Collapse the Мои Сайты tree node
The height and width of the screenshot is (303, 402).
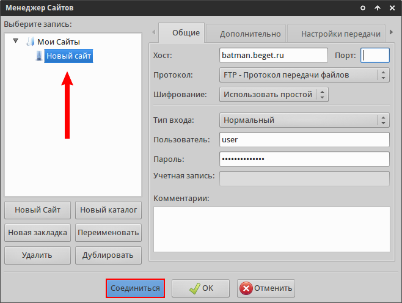16,41
